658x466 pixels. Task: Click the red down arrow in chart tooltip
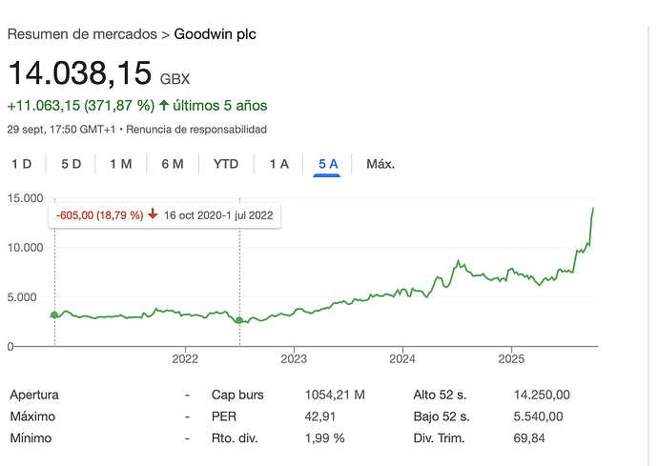click(153, 215)
